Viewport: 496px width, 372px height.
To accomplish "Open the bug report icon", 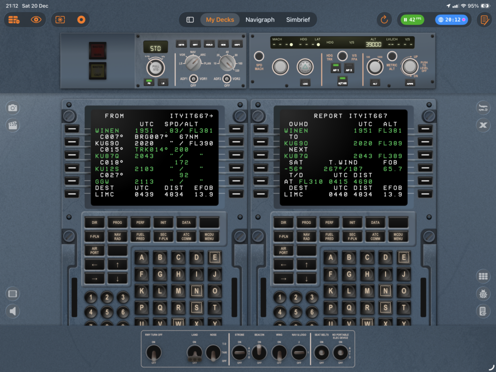I will click(482, 294).
